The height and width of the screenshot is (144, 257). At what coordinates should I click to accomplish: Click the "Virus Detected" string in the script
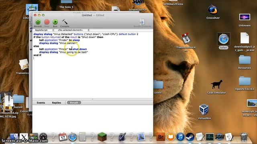pos(63,34)
